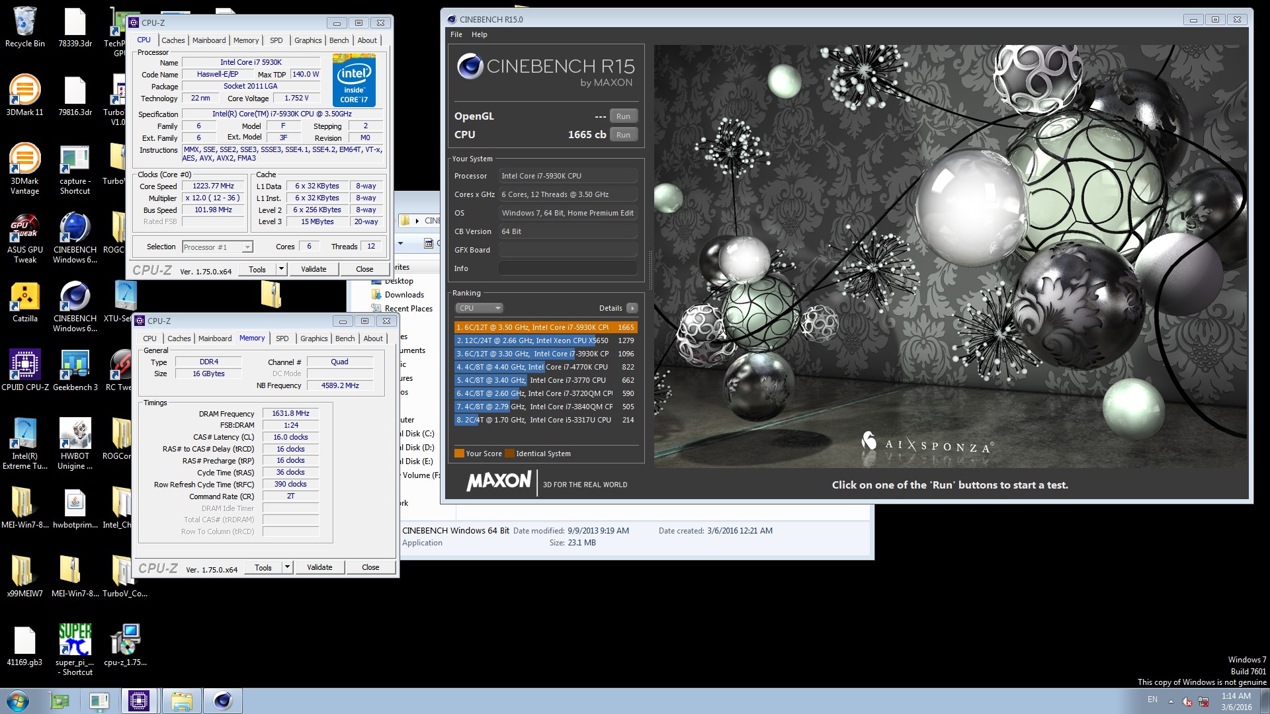Open MEI-Win7-8 folder beside hwbotprime

[x=24, y=508]
